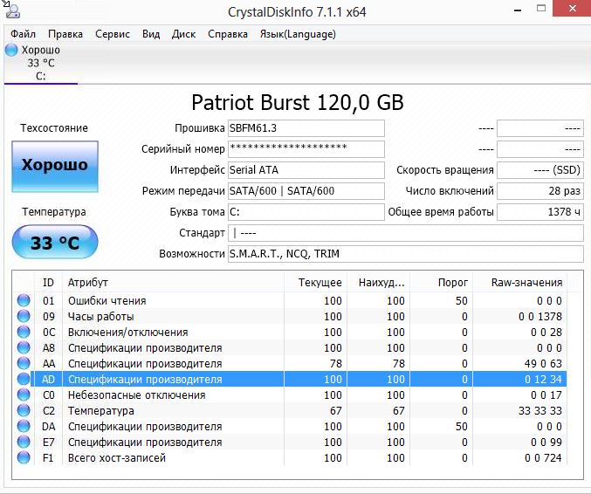This screenshot has width=591, height=494.
Task: Click status orb of row C2 Температура
Action: click(x=24, y=410)
